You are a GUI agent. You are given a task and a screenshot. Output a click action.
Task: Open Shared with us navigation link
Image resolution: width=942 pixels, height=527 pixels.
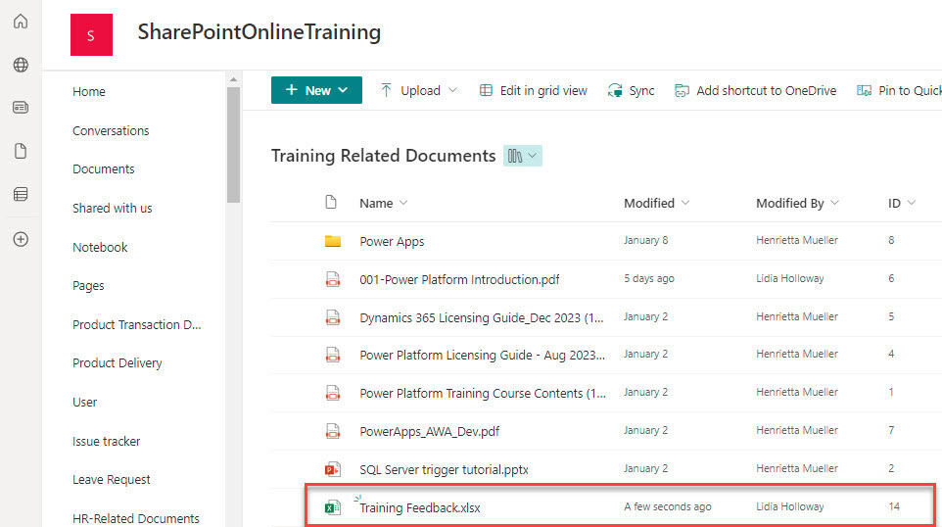(113, 208)
